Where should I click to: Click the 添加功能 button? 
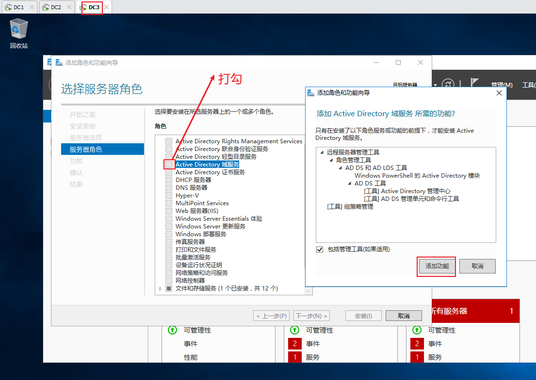(437, 266)
